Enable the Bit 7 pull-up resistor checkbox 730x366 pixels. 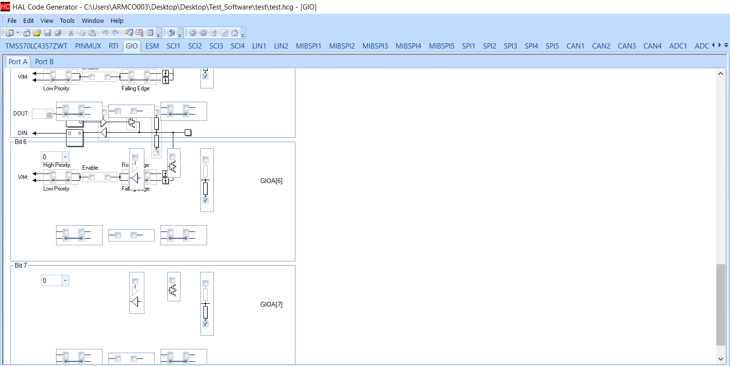click(x=206, y=283)
